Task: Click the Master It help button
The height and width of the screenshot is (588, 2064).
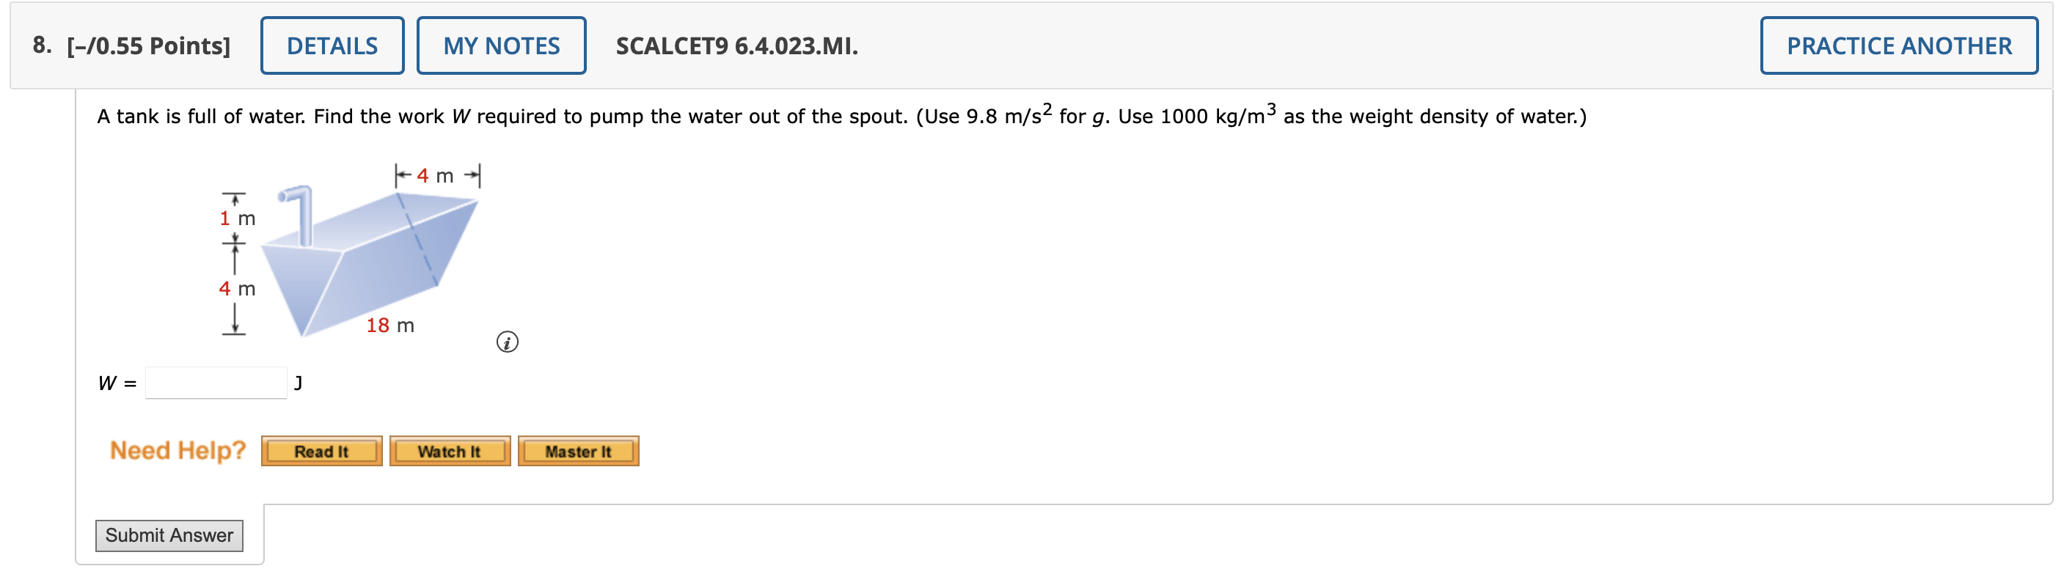Action: (x=578, y=450)
